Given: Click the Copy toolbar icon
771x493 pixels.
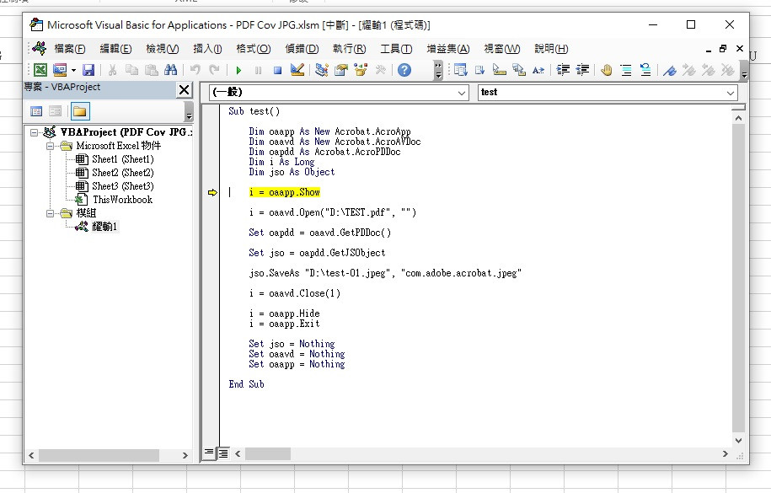Looking at the screenshot, I should (x=131, y=70).
